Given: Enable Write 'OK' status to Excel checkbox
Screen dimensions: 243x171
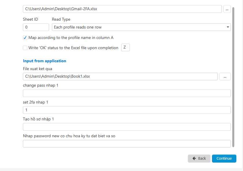Looking at the screenshot, I should (x=25, y=48).
